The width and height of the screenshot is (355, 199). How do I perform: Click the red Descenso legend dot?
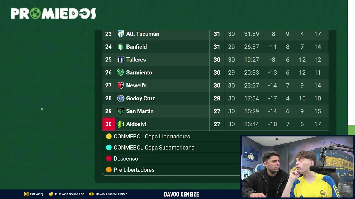tap(109, 159)
